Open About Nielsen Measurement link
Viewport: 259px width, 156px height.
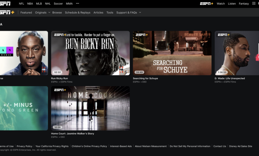click(x=151, y=146)
